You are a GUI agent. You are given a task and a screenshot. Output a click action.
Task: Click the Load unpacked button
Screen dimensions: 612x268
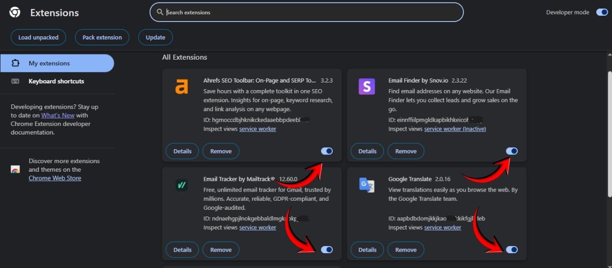pyautogui.click(x=38, y=37)
